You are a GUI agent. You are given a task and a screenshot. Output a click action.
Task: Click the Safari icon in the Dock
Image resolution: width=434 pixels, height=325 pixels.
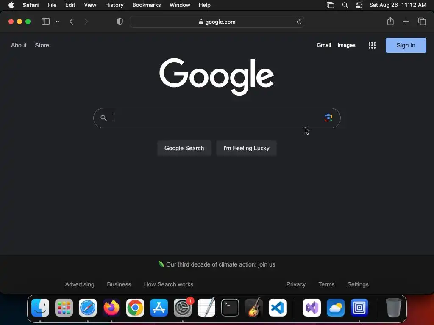(x=88, y=308)
